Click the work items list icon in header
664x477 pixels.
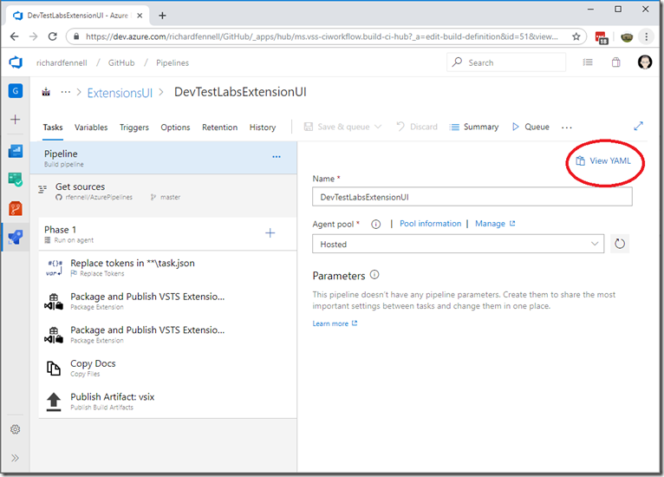(x=588, y=62)
